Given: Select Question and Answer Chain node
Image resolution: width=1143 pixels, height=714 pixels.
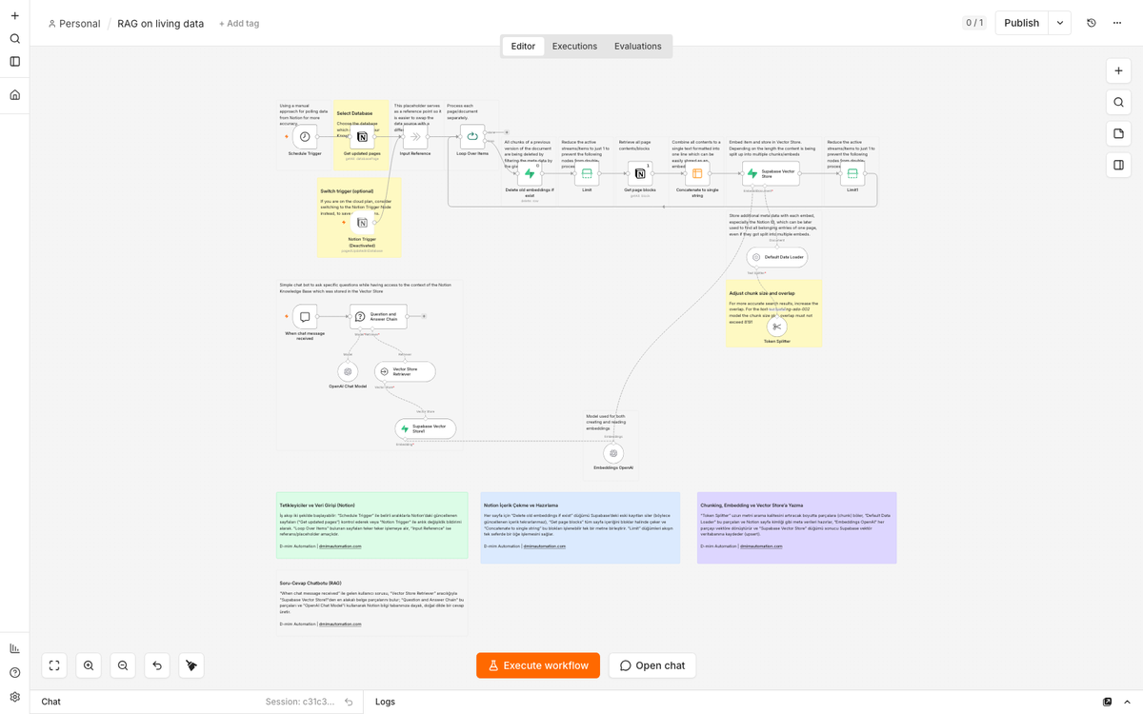Looking at the screenshot, I should (x=378, y=316).
